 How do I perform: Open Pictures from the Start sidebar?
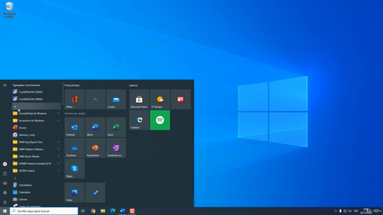5,183
